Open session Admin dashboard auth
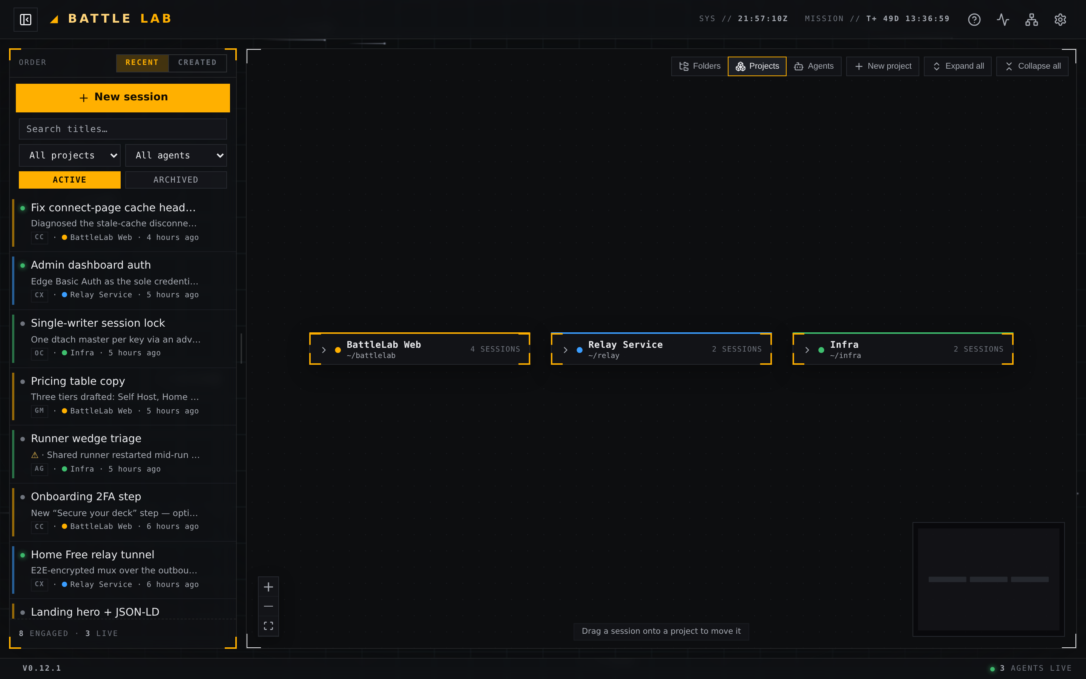Viewport: 1086px width, 679px height. tap(123, 281)
